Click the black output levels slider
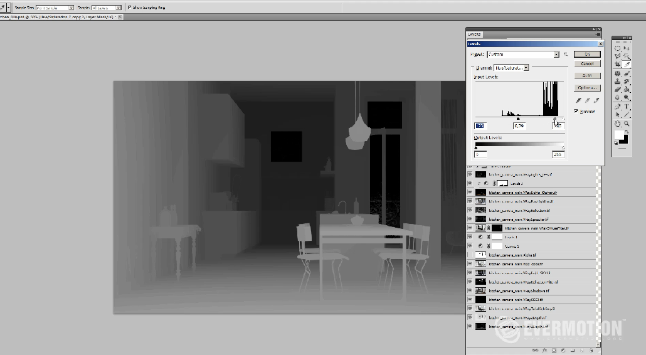646x355 pixels. click(x=476, y=147)
